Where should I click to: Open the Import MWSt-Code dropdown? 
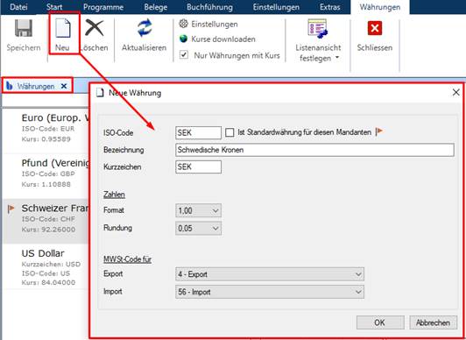[x=270, y=292]
